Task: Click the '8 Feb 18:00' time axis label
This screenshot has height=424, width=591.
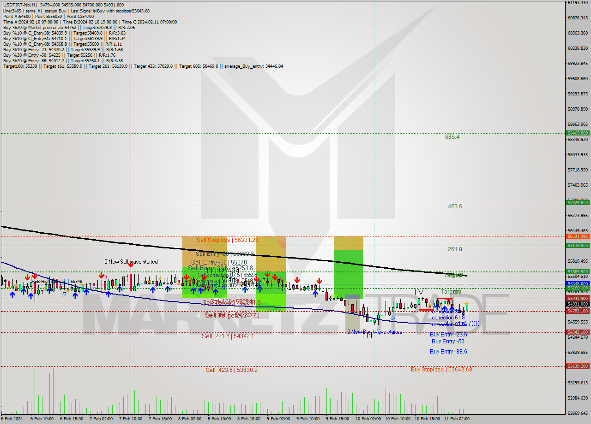Action: click(249, 419)
